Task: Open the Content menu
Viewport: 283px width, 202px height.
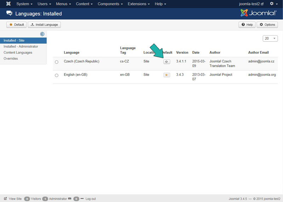Action: 84,4
